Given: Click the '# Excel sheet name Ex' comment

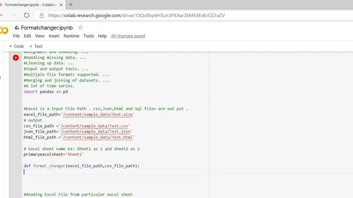Looking at the screenshot, I should pos(82,148).
